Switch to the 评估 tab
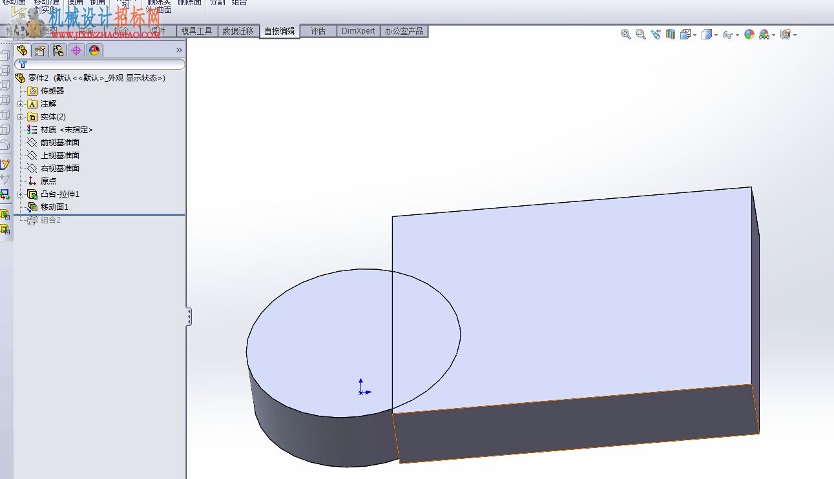This screenshot has height=479, width=834. click(x=318, y=31)
